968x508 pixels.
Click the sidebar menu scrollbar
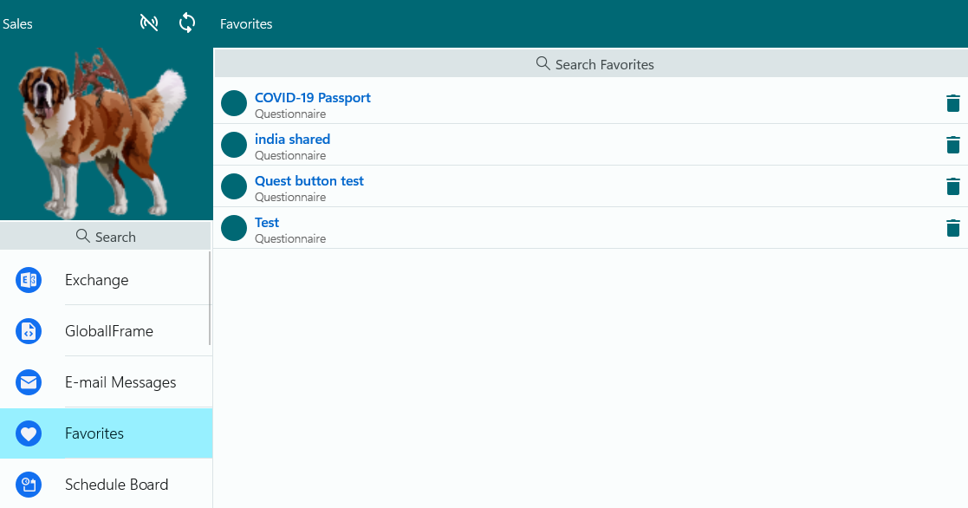point(210,299)
